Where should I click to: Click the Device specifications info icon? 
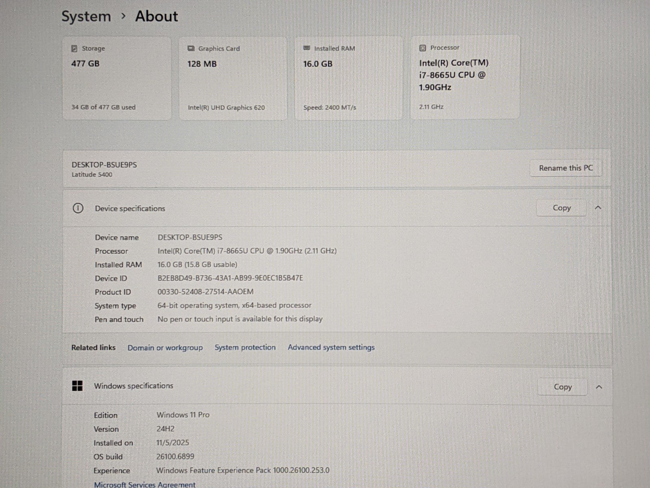tap(78, 208)
